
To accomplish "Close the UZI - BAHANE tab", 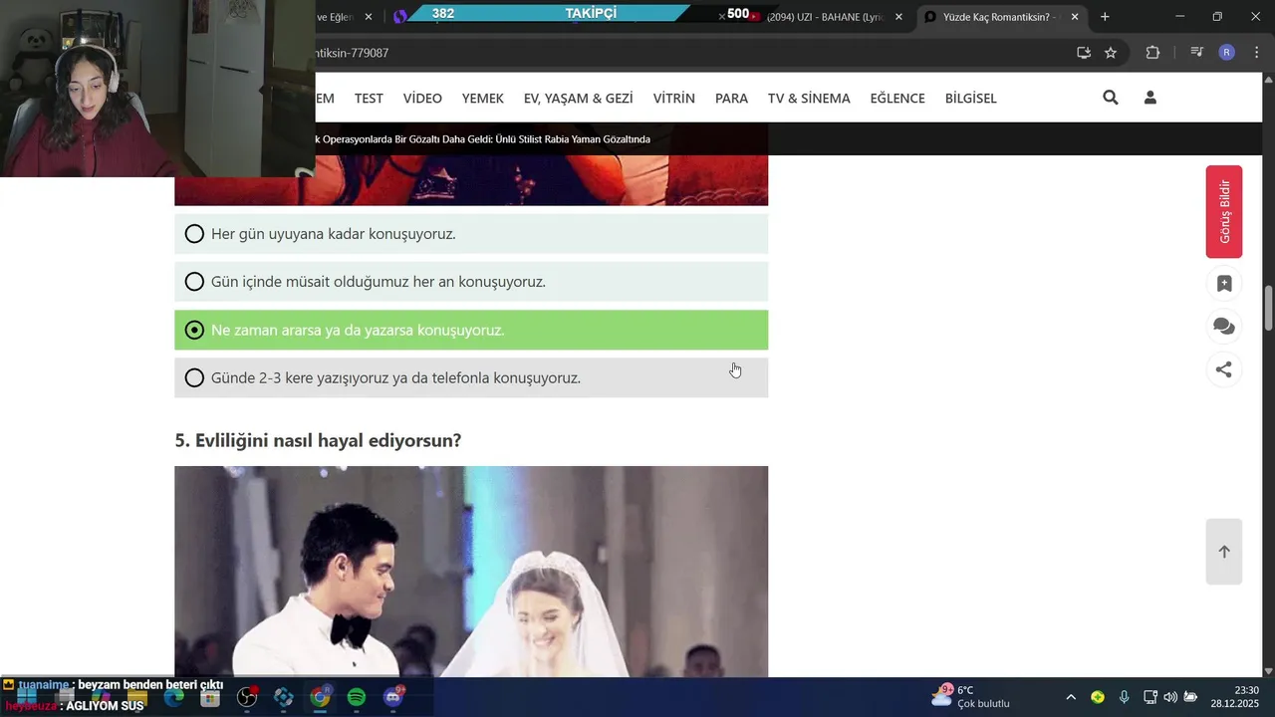I will [x=898, y=17].
